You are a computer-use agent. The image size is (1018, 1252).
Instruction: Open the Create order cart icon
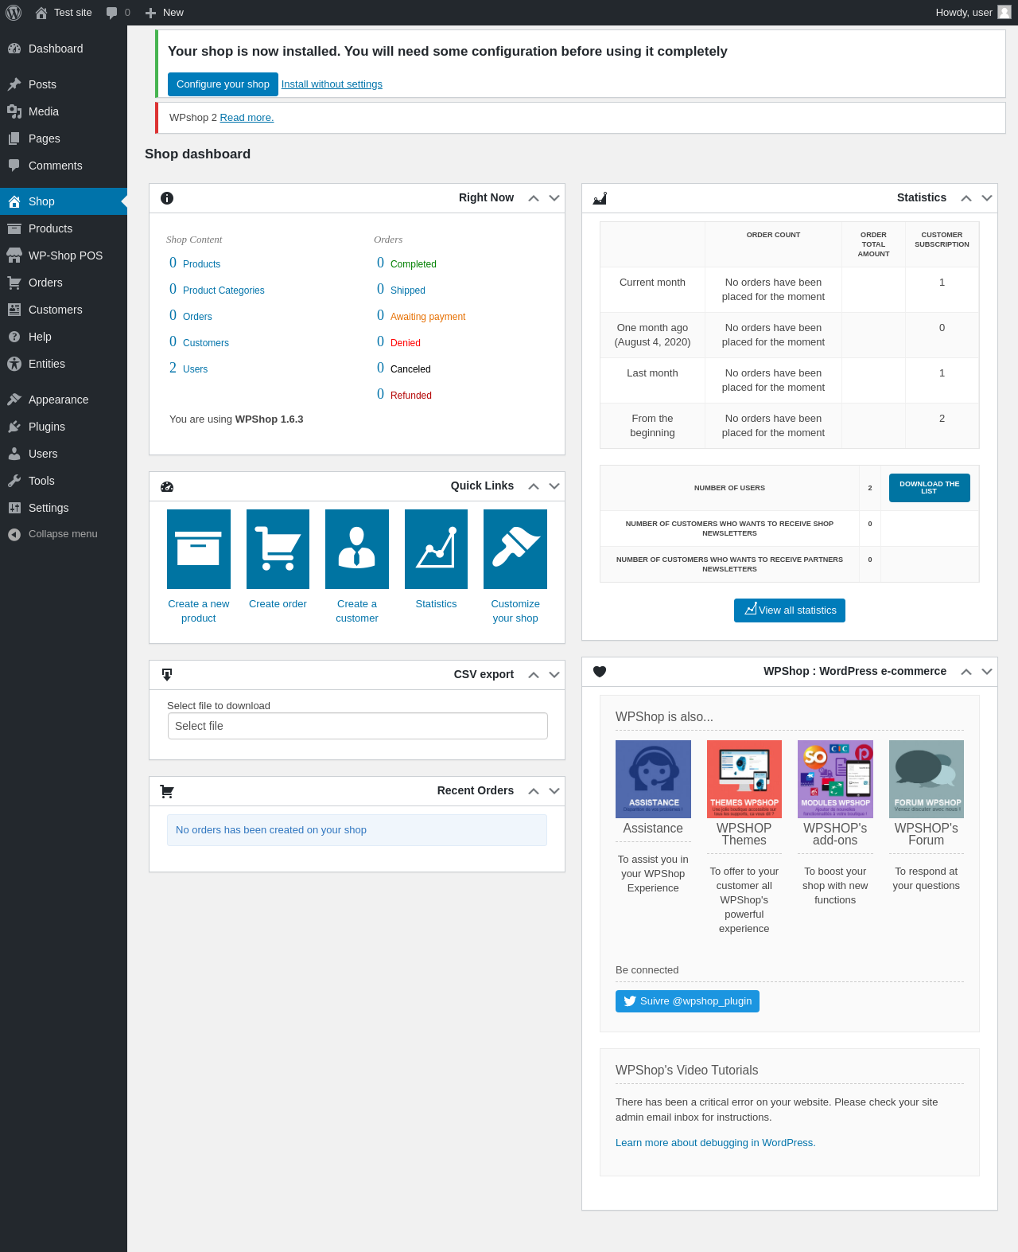click(278, 549)
